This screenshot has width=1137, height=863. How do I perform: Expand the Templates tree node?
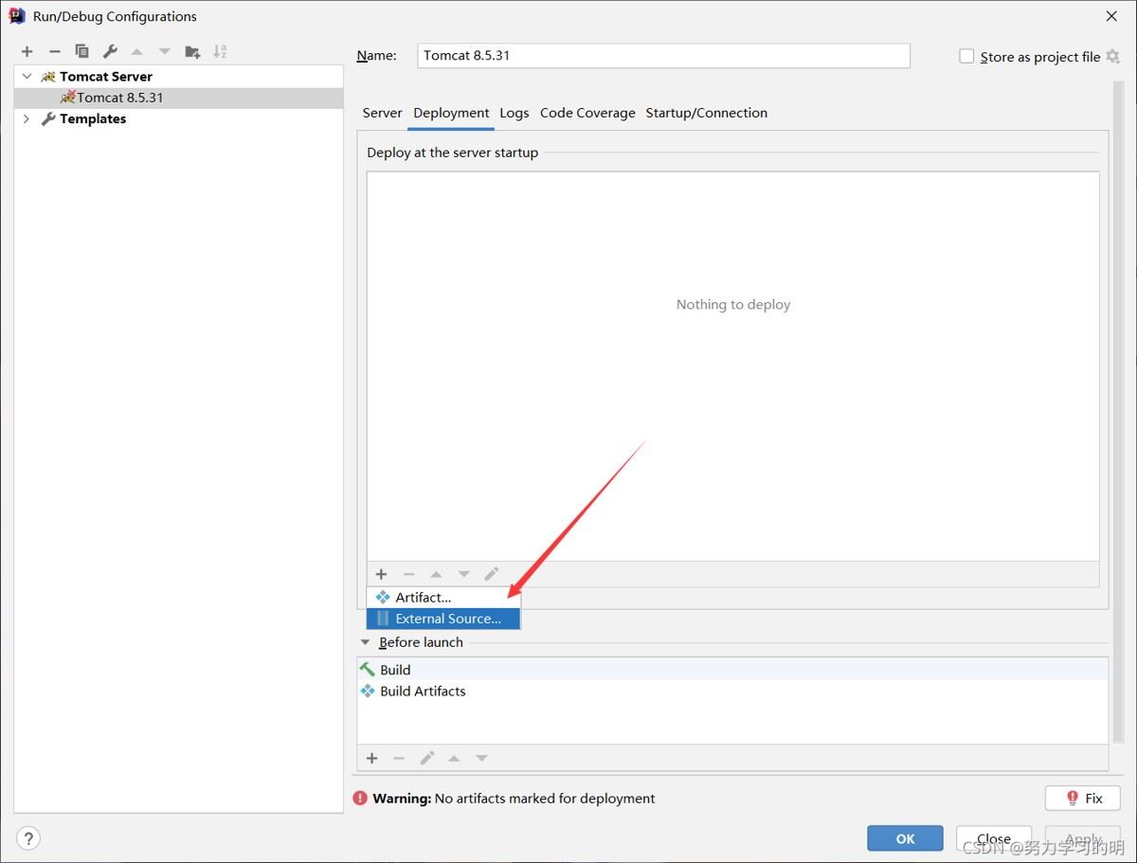point(27,118)
